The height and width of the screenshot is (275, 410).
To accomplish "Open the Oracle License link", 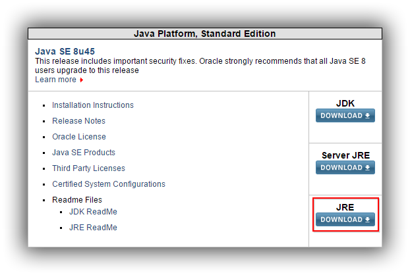I will (x=79, y=137).
